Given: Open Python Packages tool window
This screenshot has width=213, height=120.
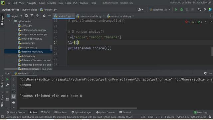Looking at the screenshot, I should click(x=81, y=112).
